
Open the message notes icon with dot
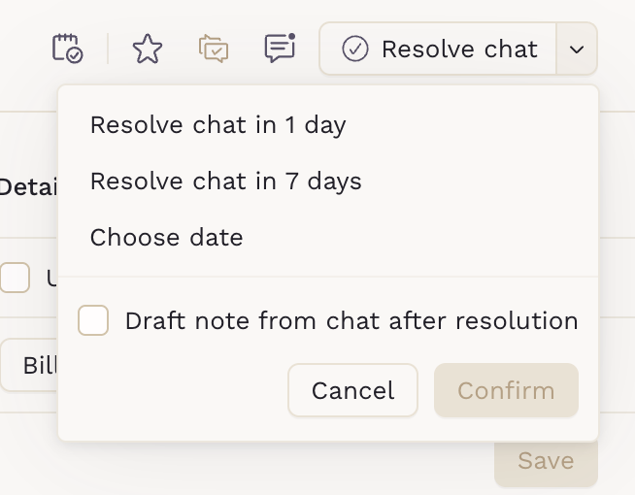tap(280, 49)
